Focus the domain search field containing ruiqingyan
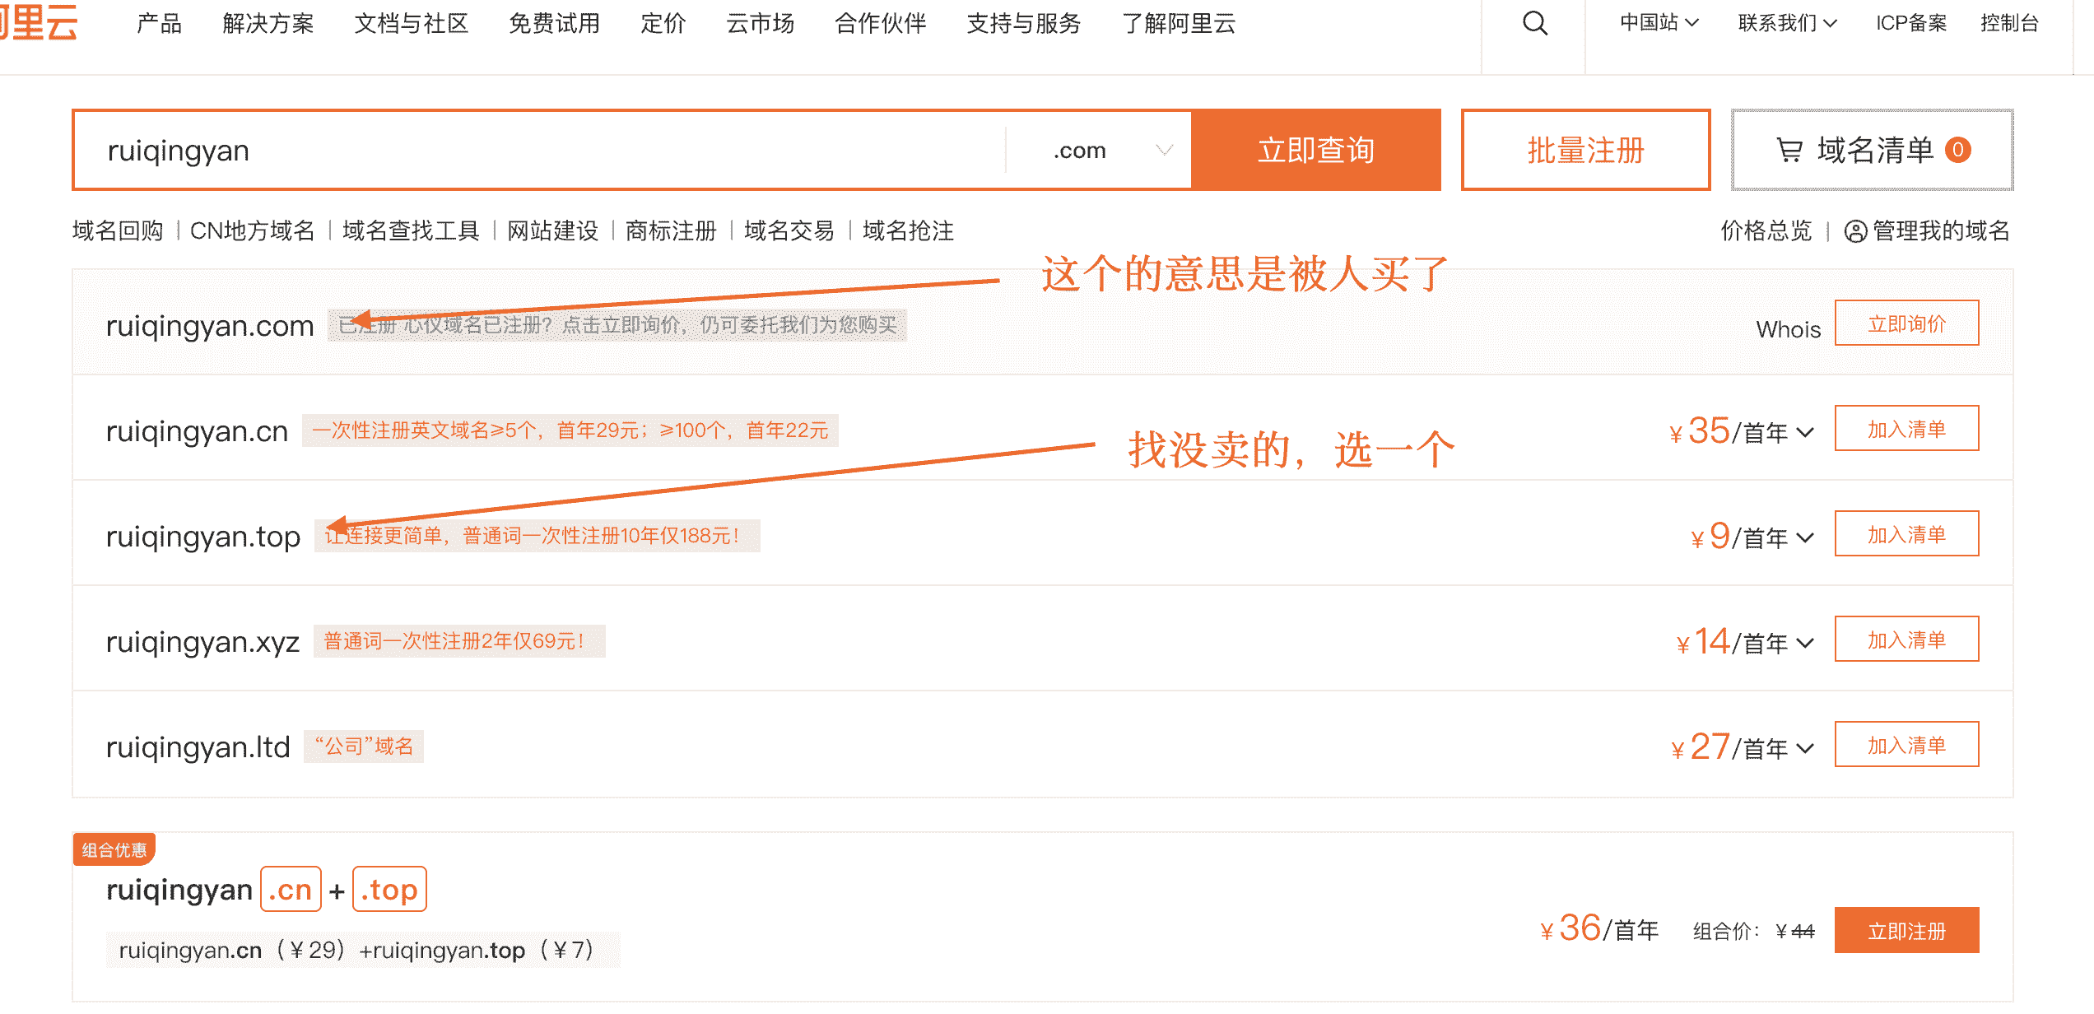The image size is (2094, 1014). (x=539, y=150)
